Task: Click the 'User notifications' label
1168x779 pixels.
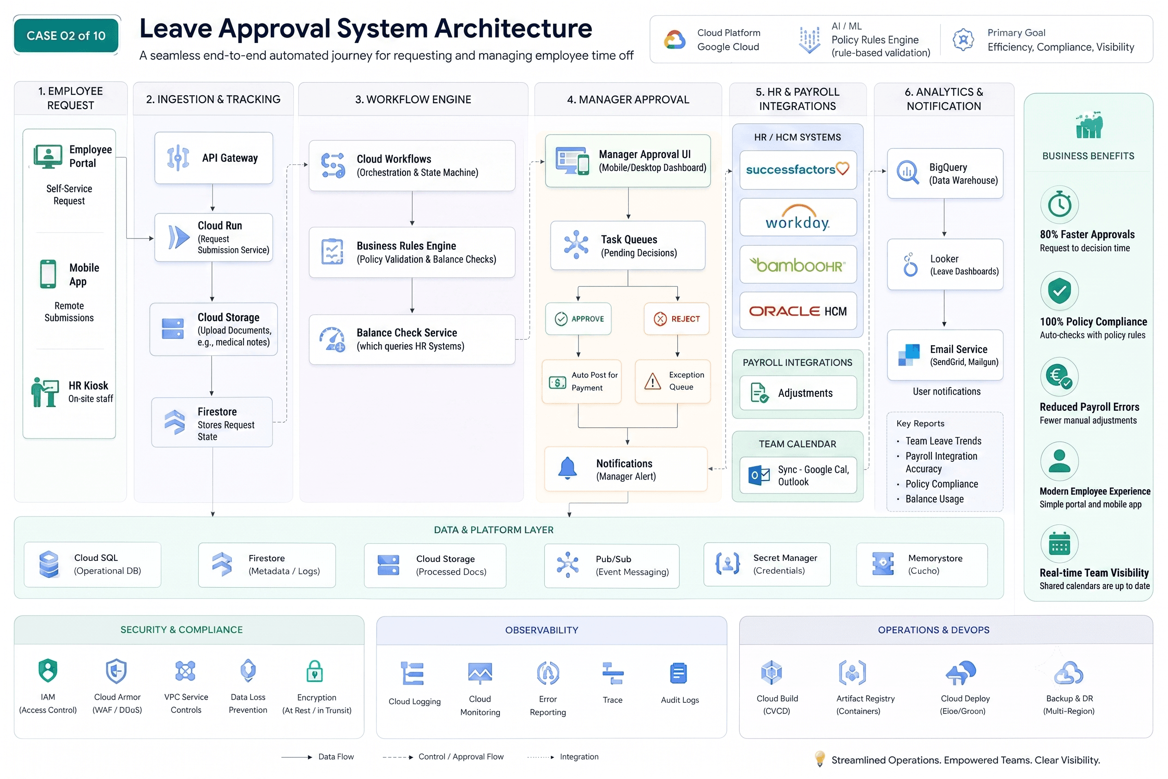Action: coord(946,391)
